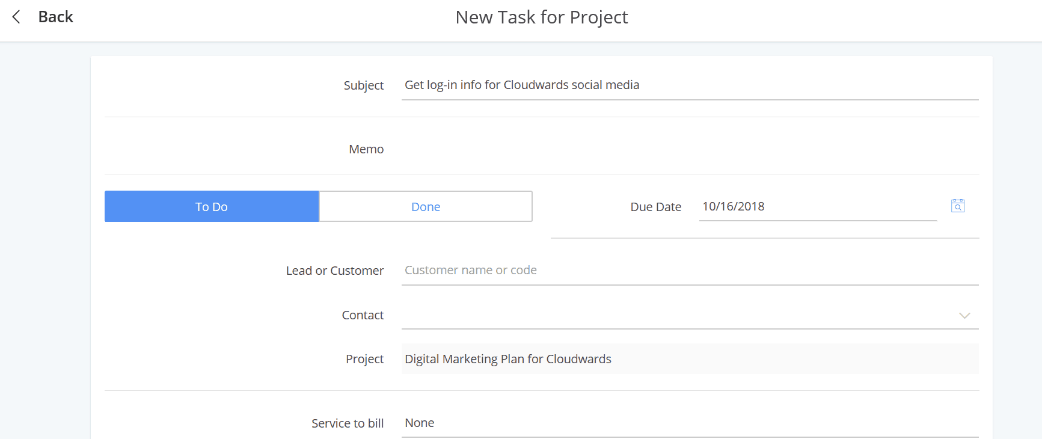Go back using the Back label
1042x439 pixels.
coord(55,17)
